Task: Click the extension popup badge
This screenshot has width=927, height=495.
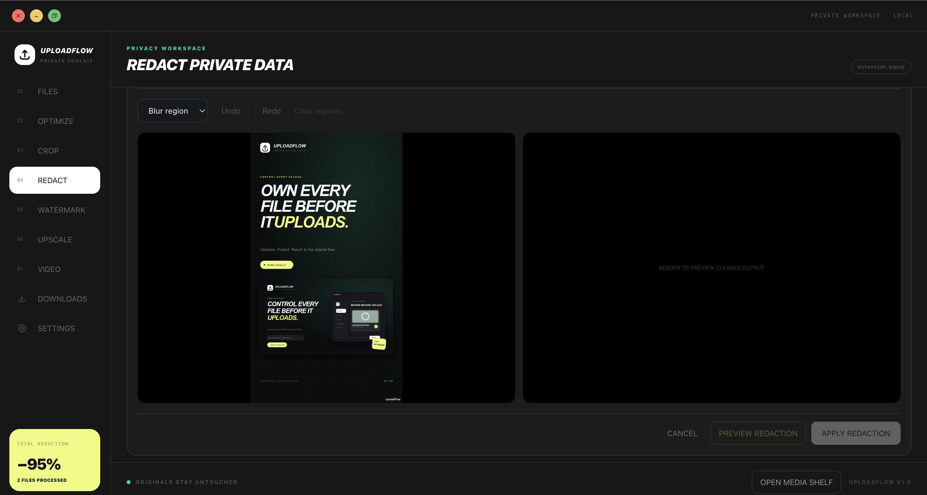Action: click(x=881, y=67)
